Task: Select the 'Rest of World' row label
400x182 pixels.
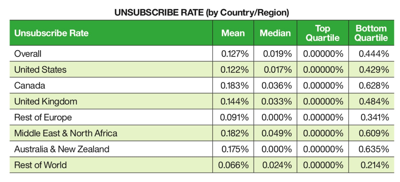Action: 40,165
